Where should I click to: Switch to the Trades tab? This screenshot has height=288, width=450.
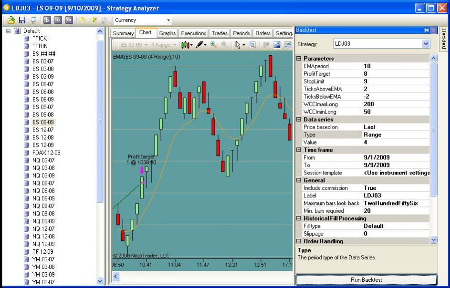pyautogui.click(x=220, y=33)
